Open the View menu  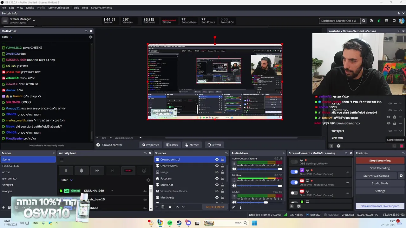pyautogui.click(x=20, y=8)
